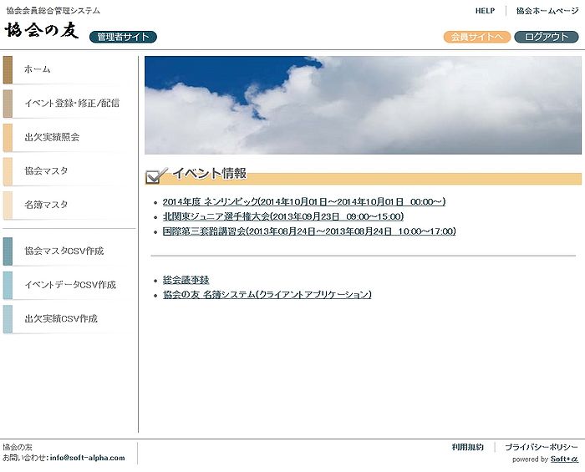The height and width of the screenshot is (472, 585).
Task: Open プライバシーポリシー footer link
Action: tap(542, 447)
